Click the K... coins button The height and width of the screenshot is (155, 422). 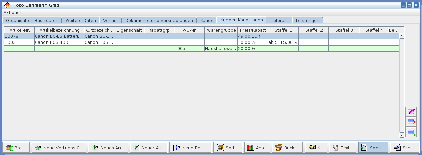pos(317,148)
